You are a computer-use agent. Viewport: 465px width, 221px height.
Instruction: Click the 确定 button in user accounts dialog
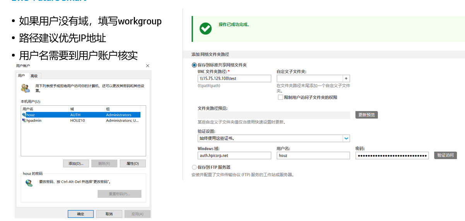tap(80, 214)
